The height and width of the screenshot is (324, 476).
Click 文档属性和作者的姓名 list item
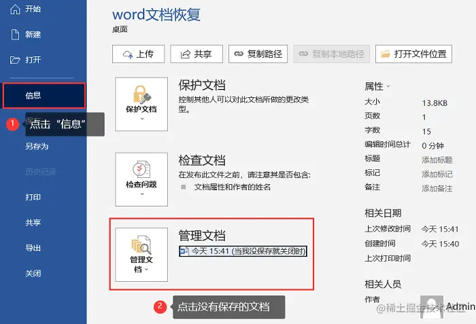click(x=233, y=187)
